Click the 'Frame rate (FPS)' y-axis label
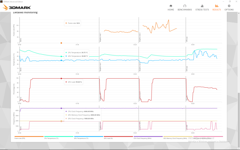 pyautogui.click(x=14, y=30)
